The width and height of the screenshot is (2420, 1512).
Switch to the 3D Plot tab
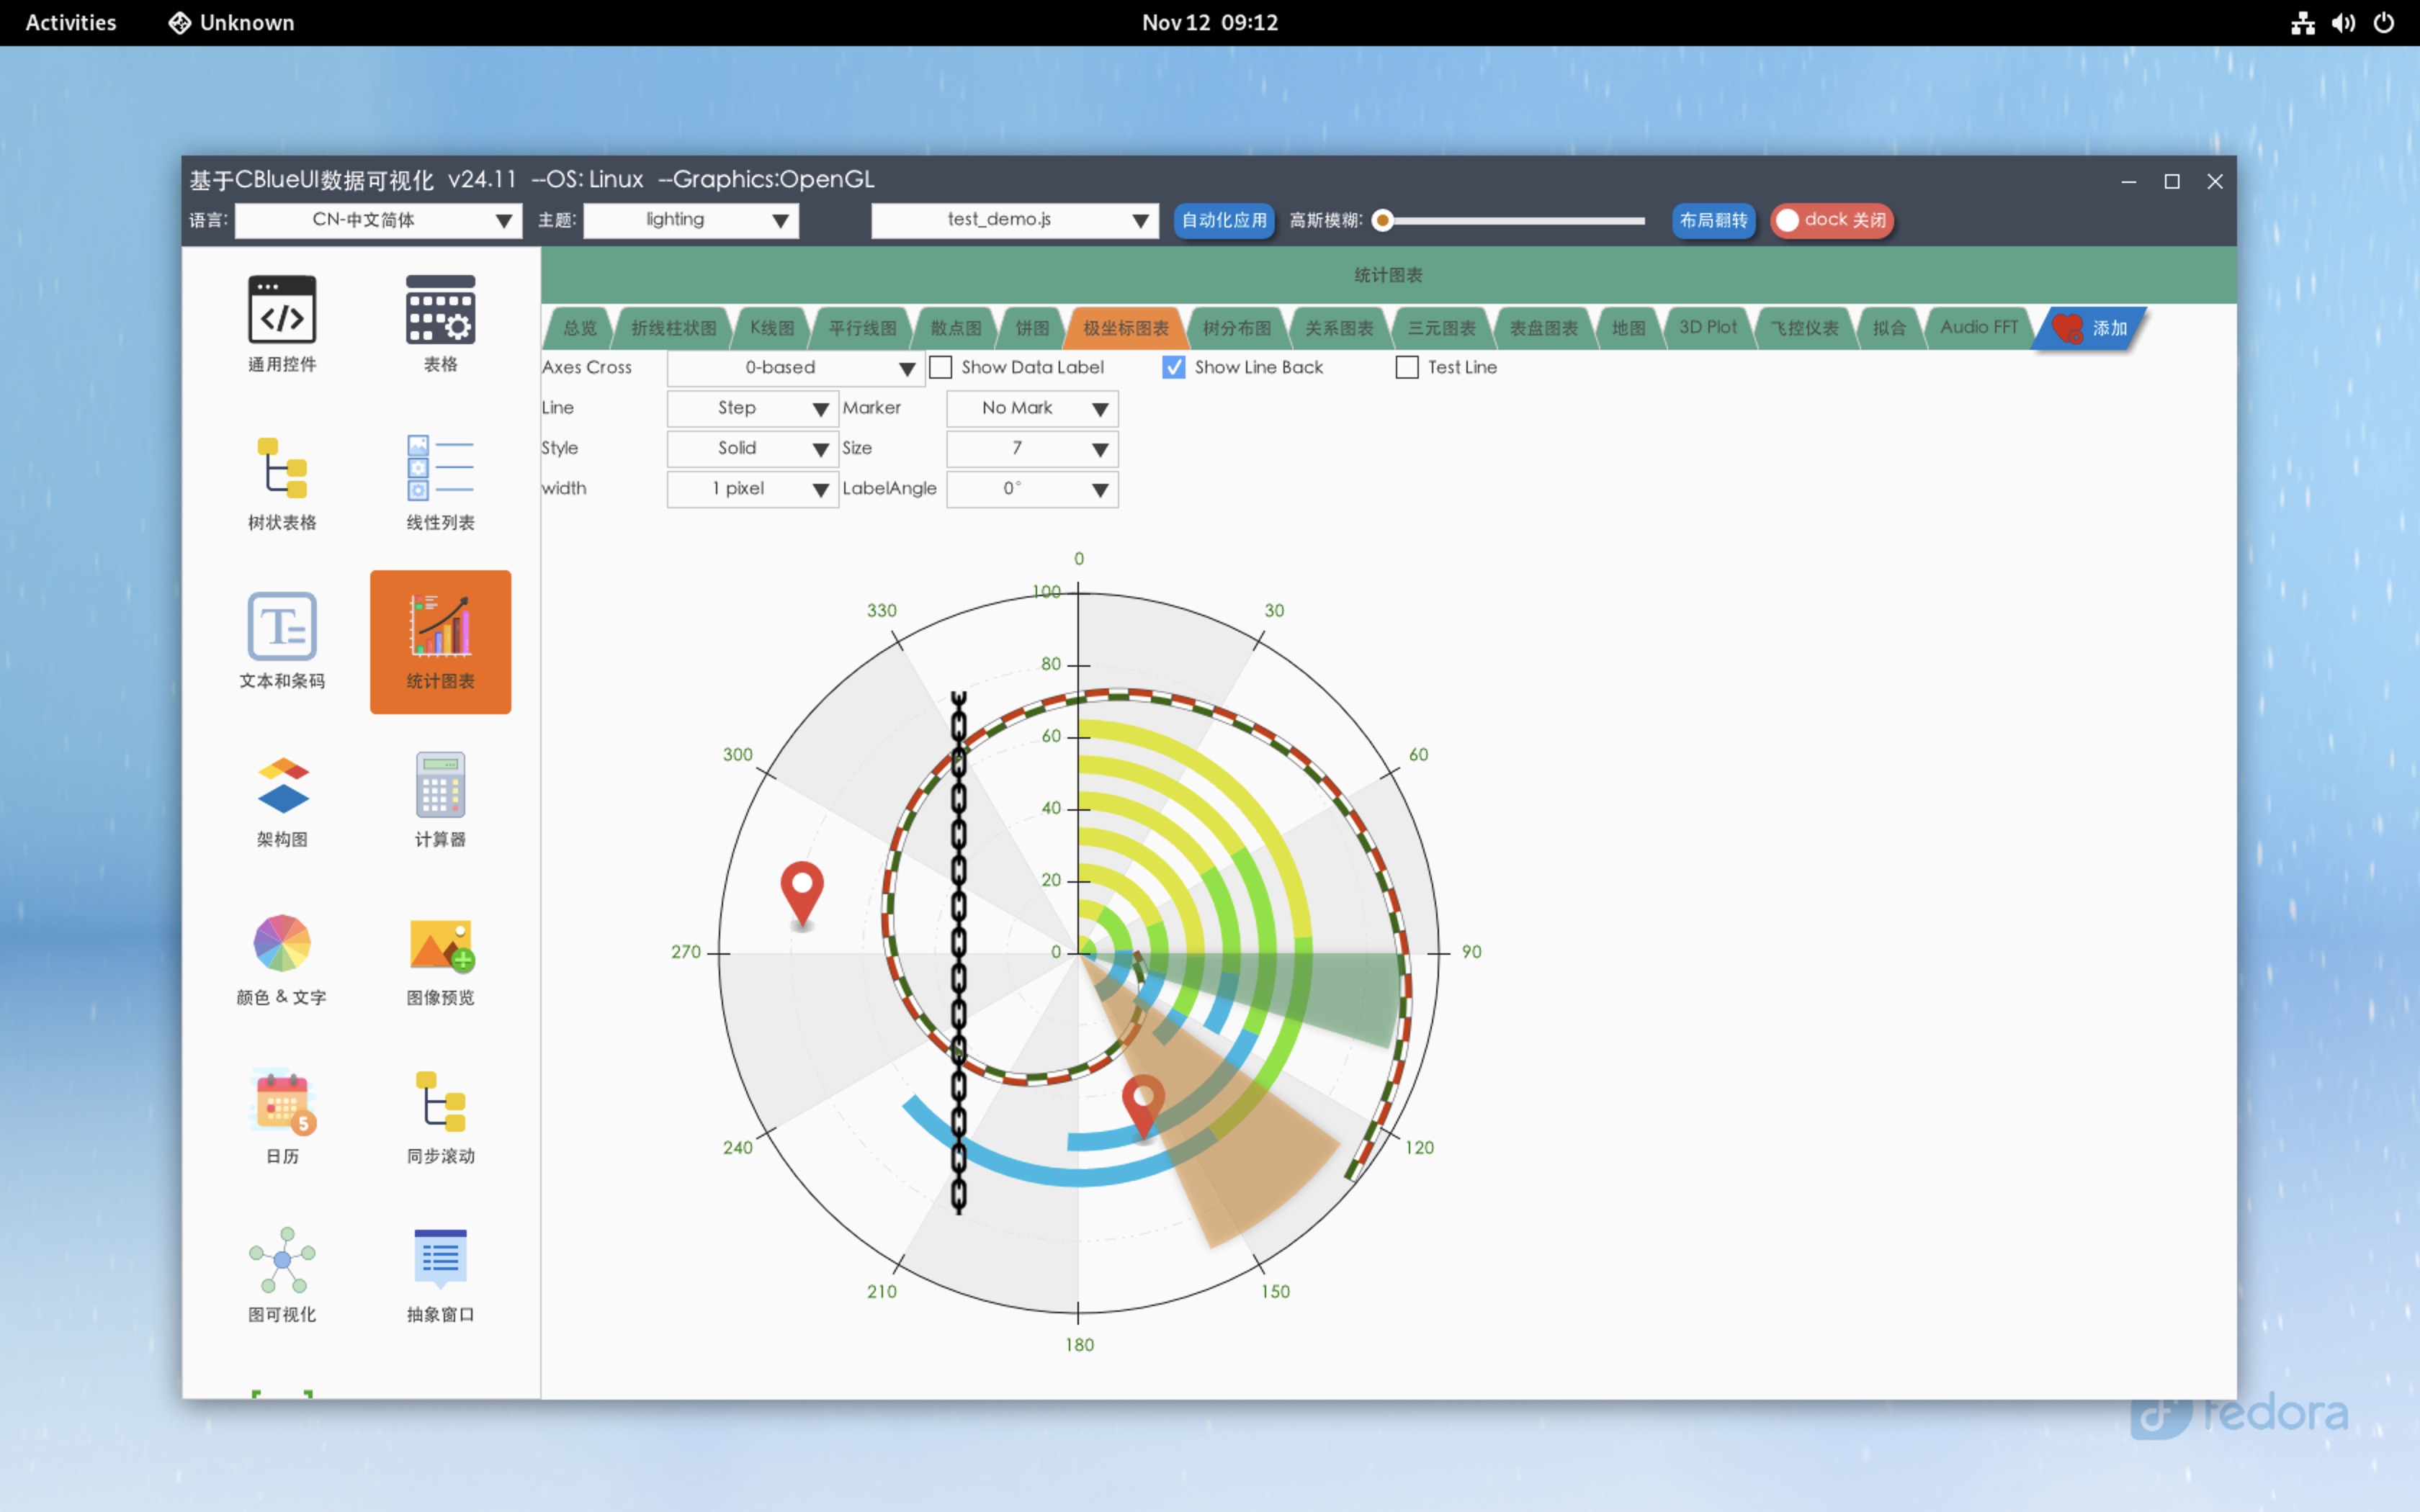click(x=1707, y=328)
